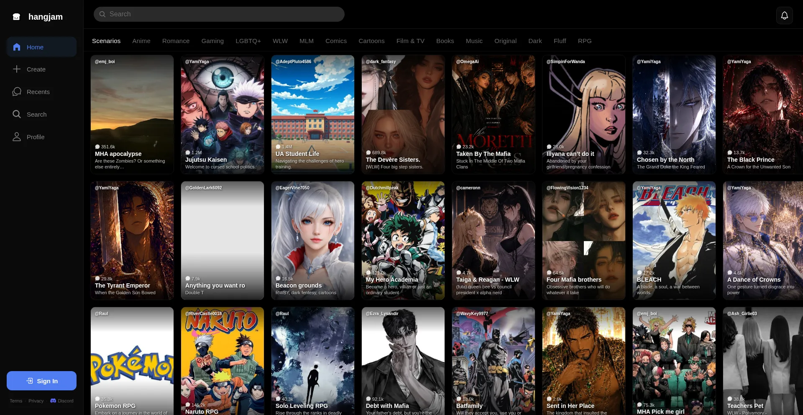
Task: Open notifications bell icon
Action: pyautogui.click(x=785, y=15)
